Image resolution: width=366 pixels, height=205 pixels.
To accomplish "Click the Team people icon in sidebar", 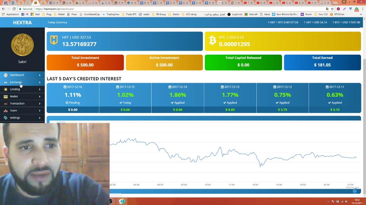I will 5,110.
